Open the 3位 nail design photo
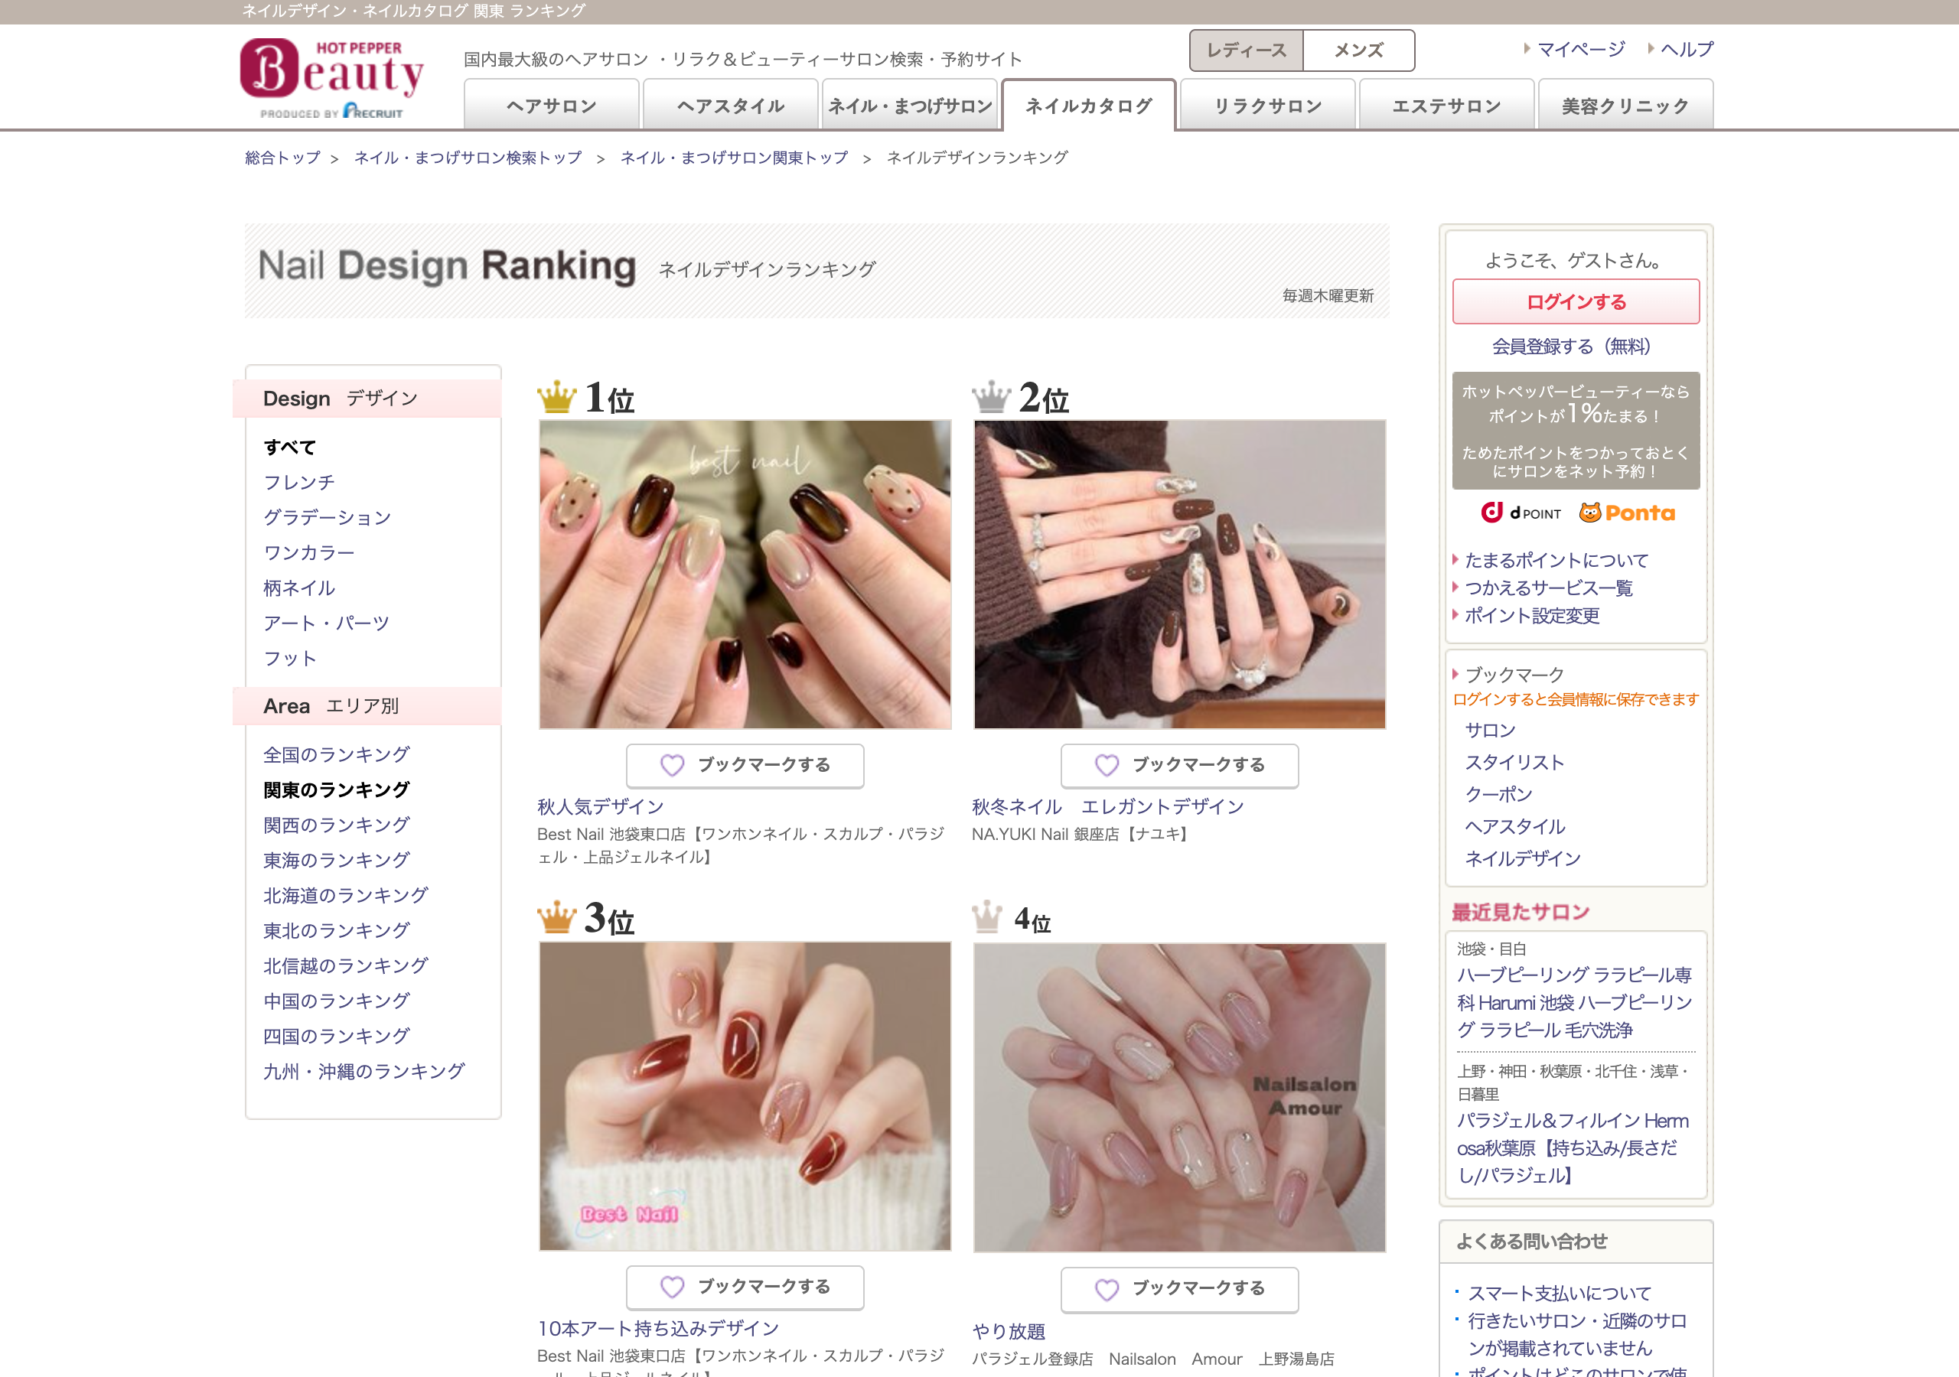Viewport: 1959px width, 1377px height. [x=745, y=1096]
